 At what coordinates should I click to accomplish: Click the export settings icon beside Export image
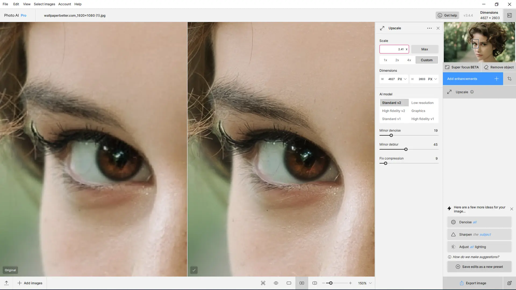pyautogui.click(x=509, y=283)
